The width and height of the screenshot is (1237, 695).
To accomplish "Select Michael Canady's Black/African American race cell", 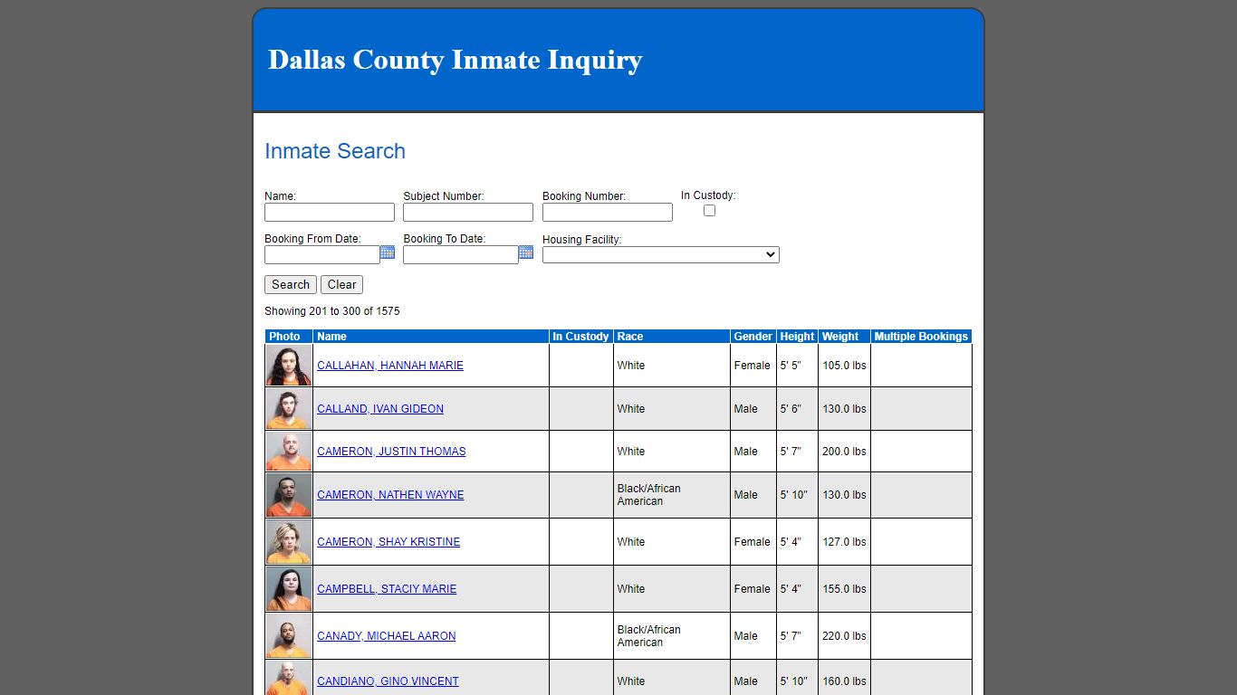I will (x=671, y=636).
